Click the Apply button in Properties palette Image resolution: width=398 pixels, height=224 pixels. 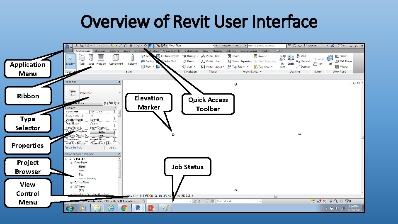pyautogui.click(x=112, y=148)
